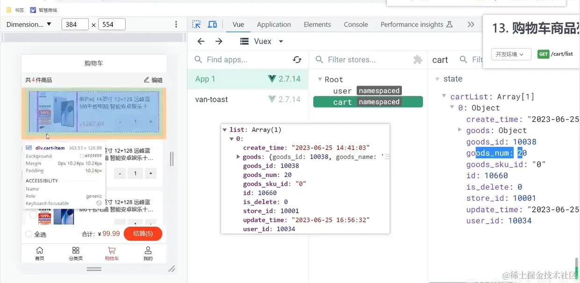The width and height of the screenshot is (580, 283).
Task: Open the 开发环境 environment dropdown
Action: [x=511, y=54]
